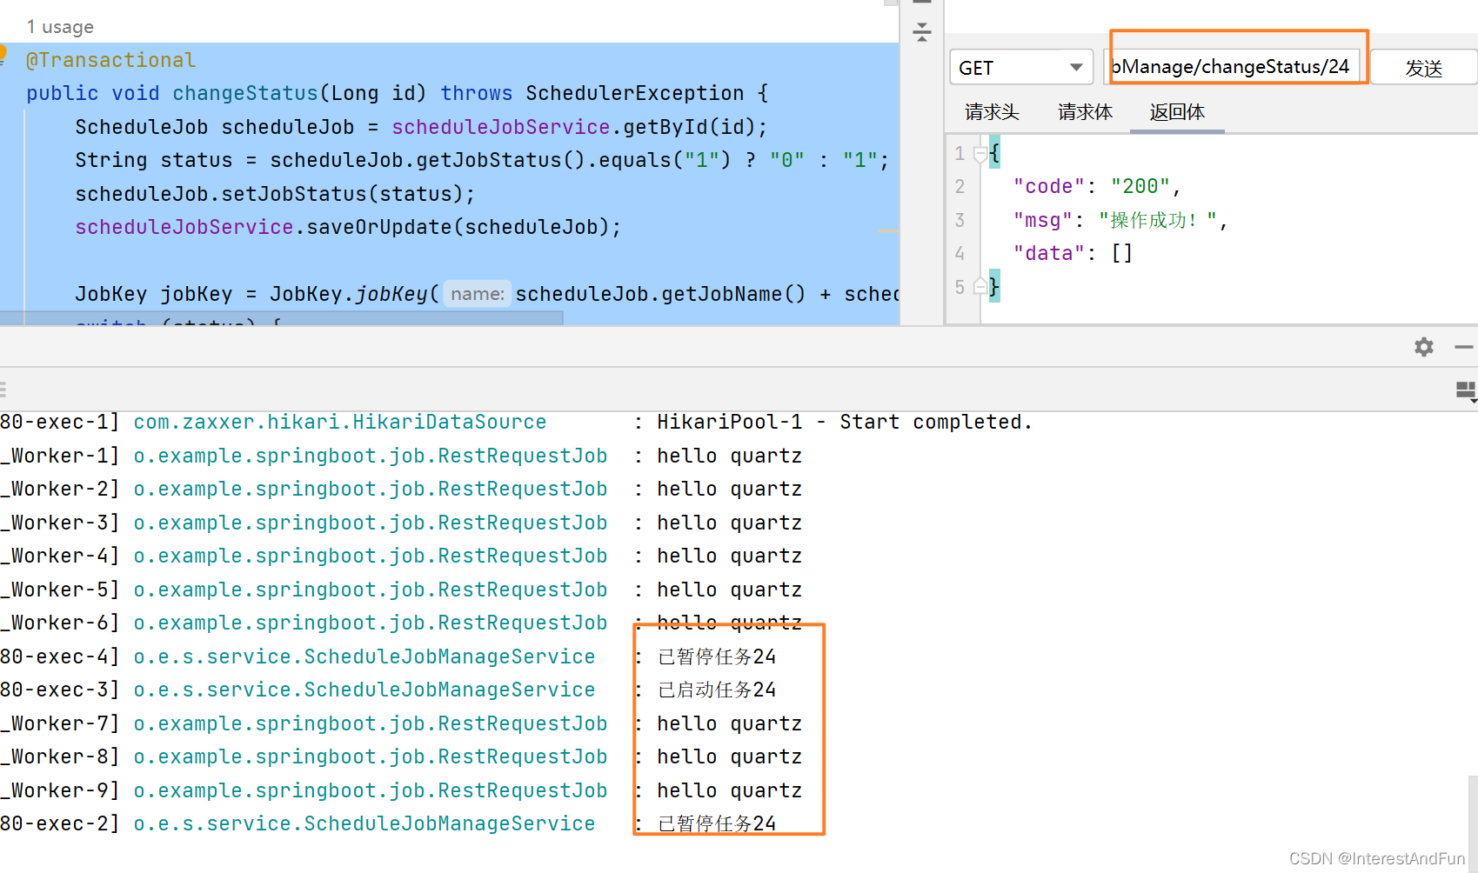Switch to the 请求体 tab
Viewport: 1478px width, 873px height.
(1085, 112)
